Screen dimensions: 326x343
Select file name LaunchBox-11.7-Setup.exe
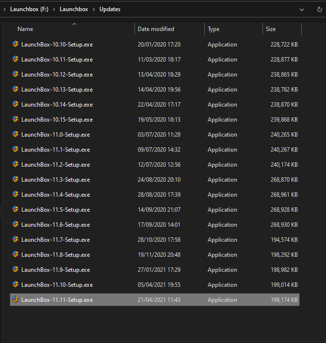click(56, 240)
